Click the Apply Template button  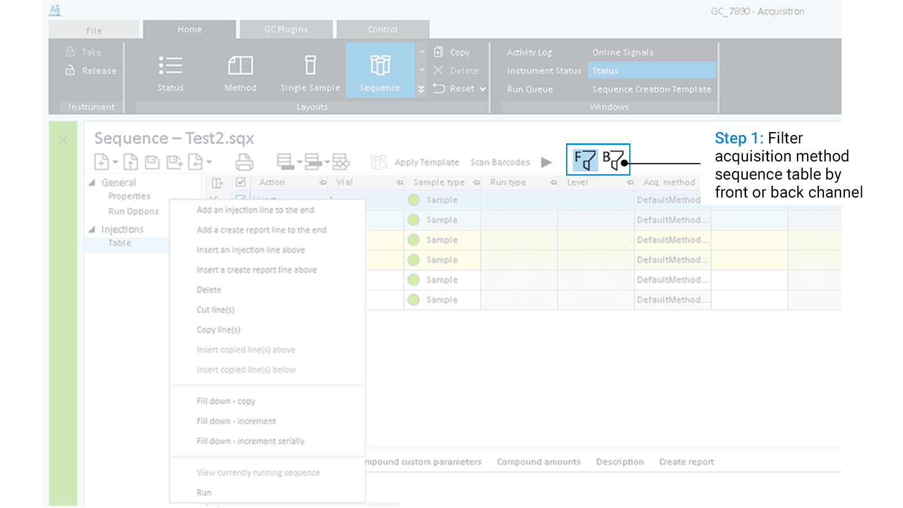click(x=427, y=162)
